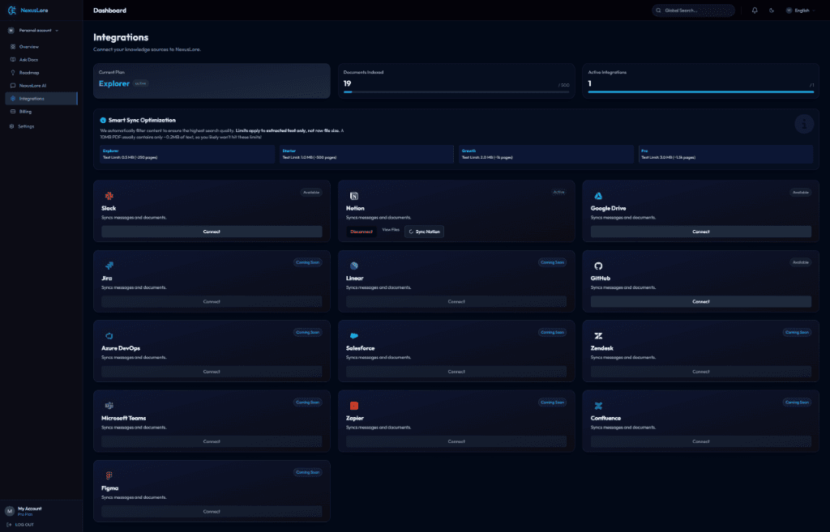This screenshot has height=532, width=830.
Task: Click the NexusLore logo in sidebar
Action: [11, 11]
